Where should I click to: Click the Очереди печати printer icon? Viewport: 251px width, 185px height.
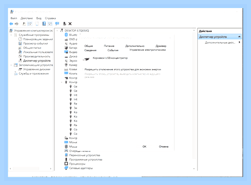(66, 151)
